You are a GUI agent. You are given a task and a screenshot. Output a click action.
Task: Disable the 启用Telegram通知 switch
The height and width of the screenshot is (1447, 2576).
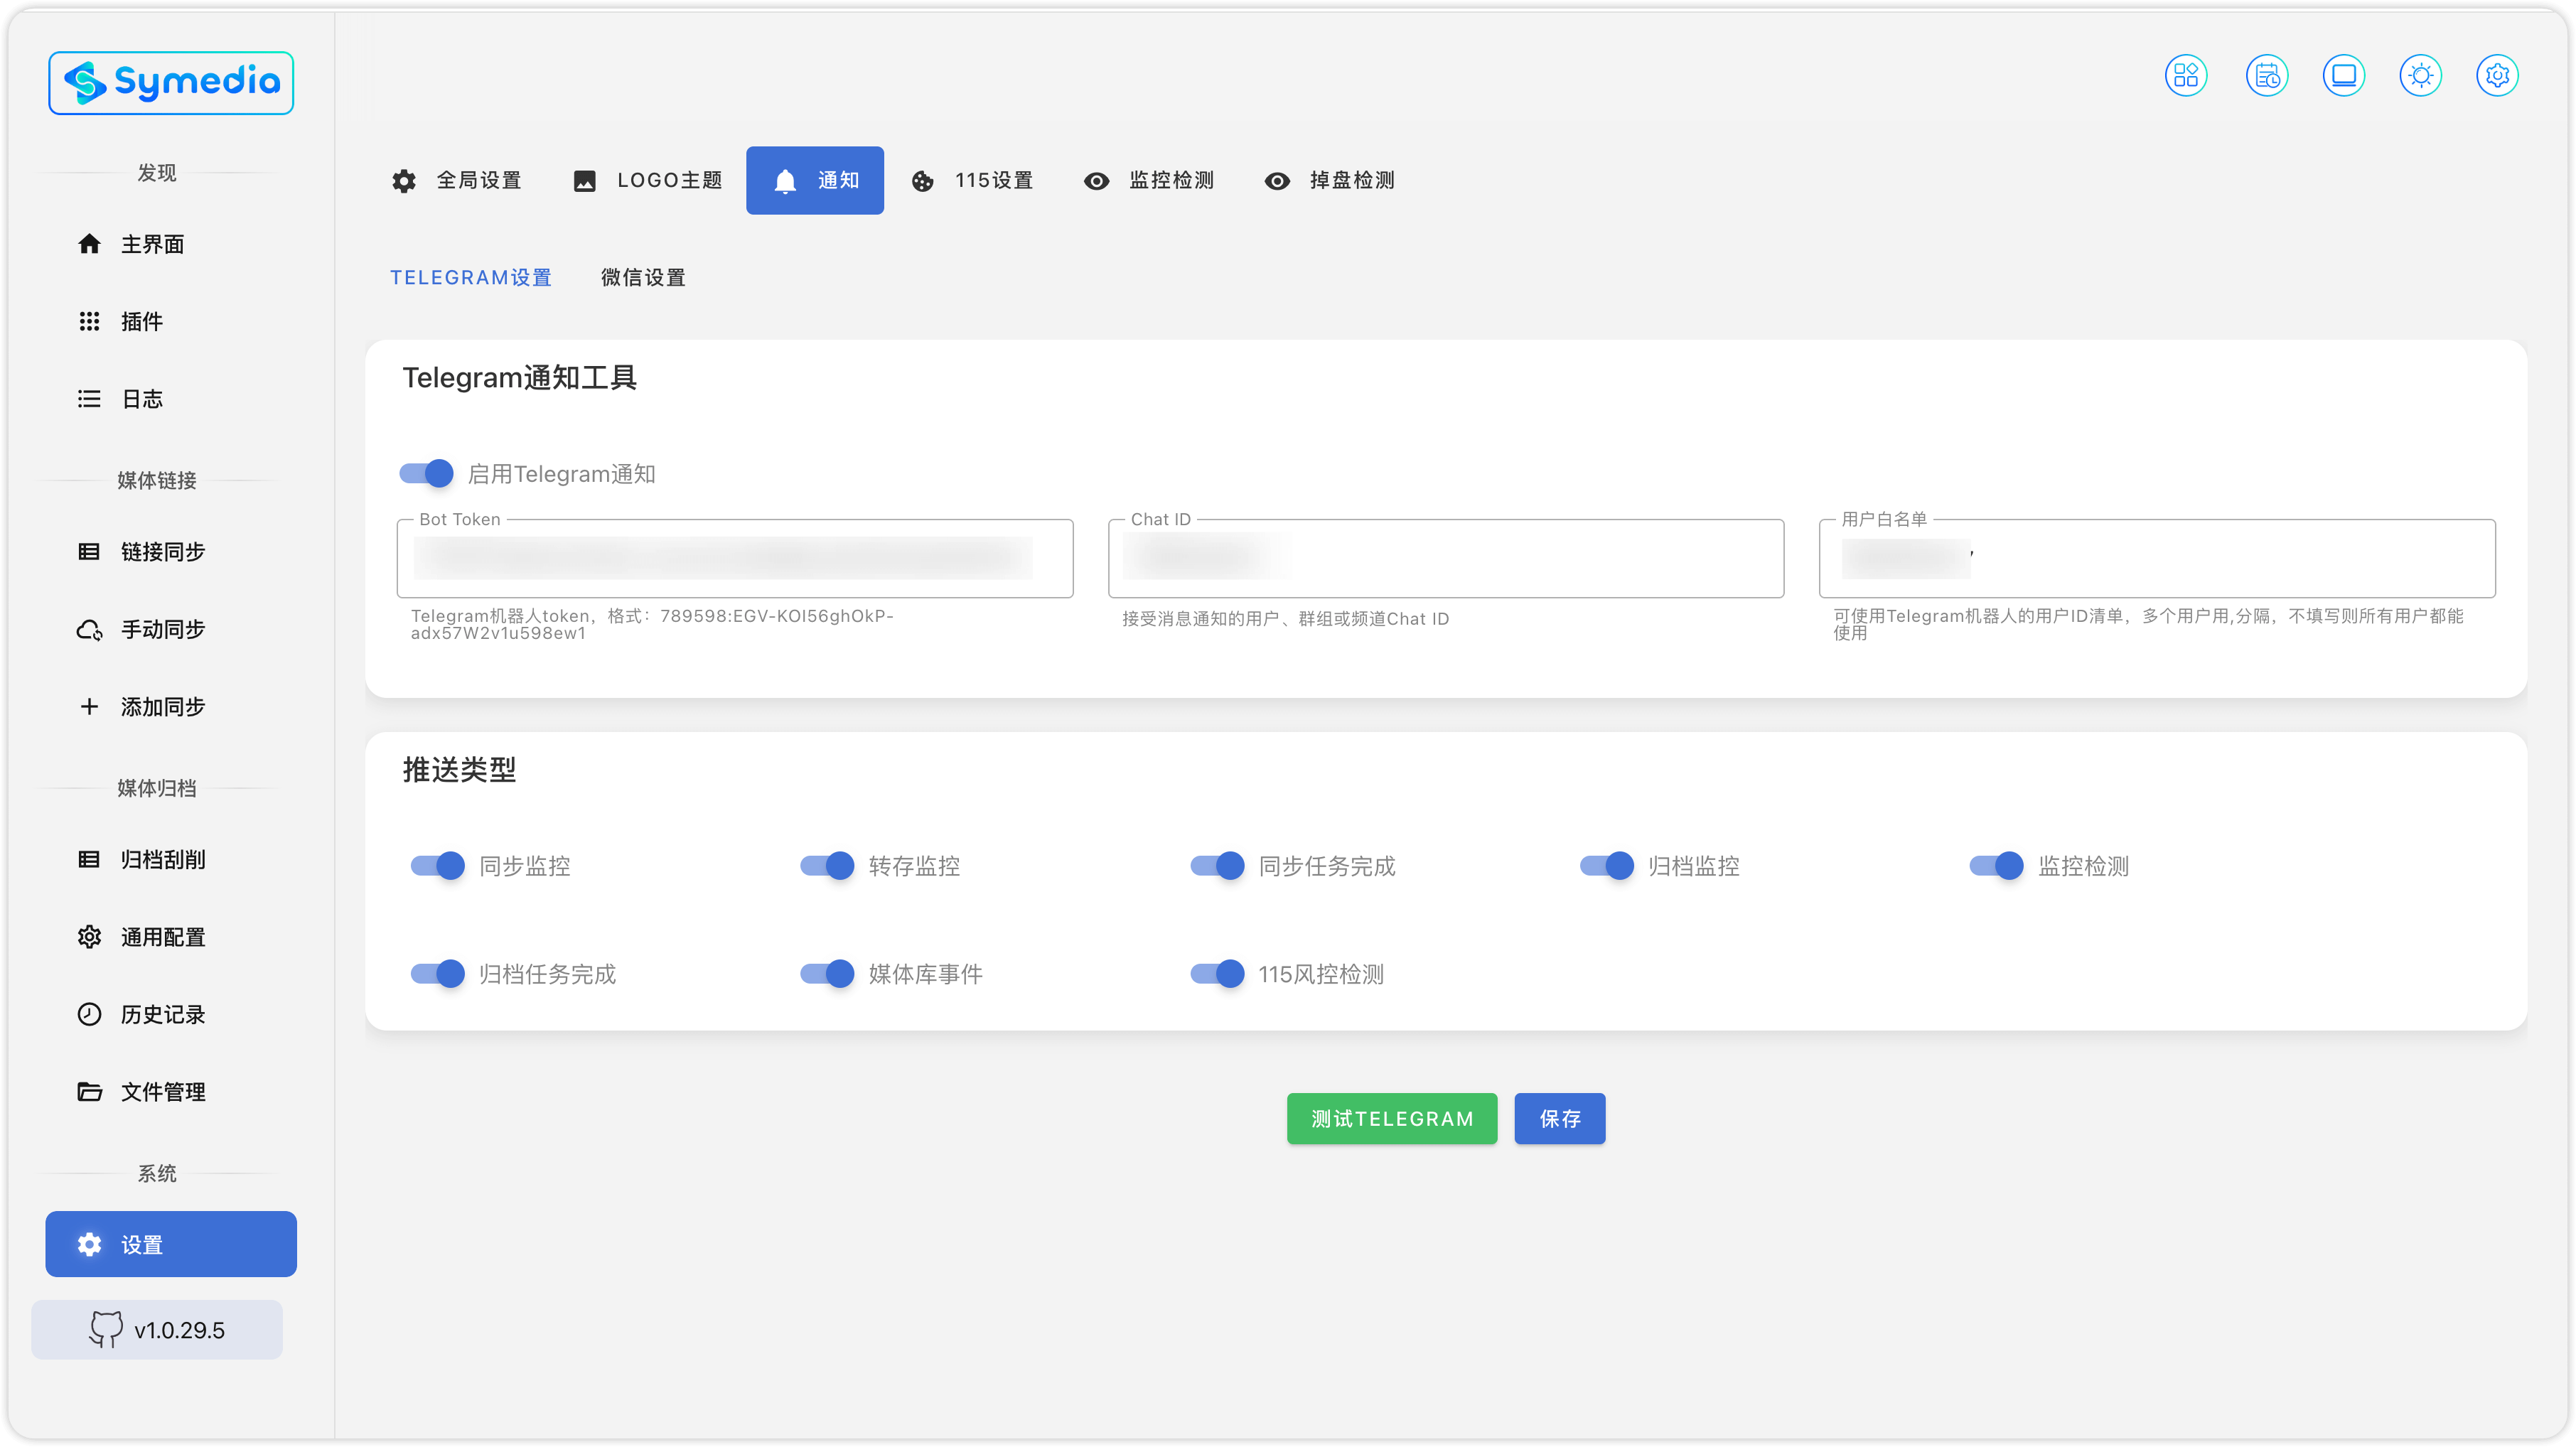coord(426,474)
